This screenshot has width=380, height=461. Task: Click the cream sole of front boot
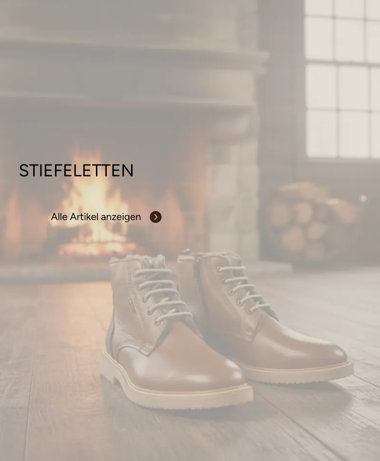click(176, 391)
